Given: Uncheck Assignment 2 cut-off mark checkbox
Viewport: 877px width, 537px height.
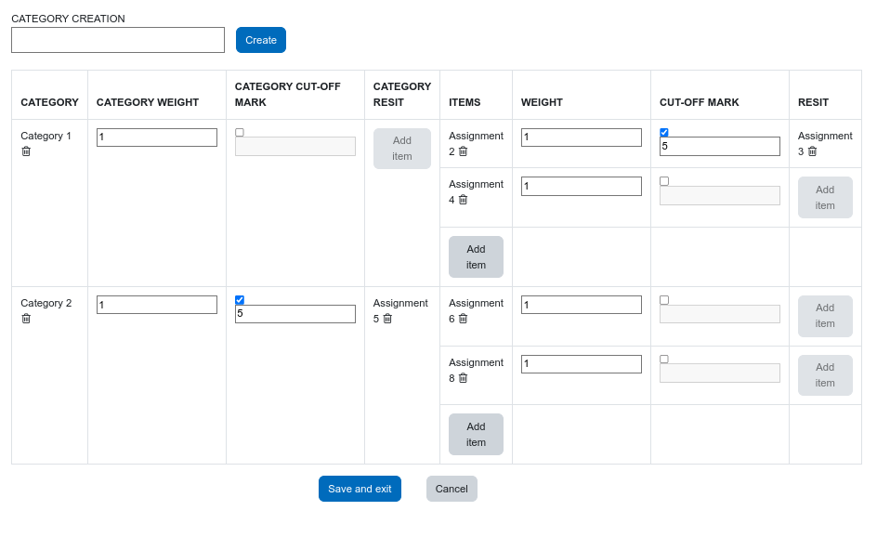Looking at the screenshot, I should tap(664, 133).
